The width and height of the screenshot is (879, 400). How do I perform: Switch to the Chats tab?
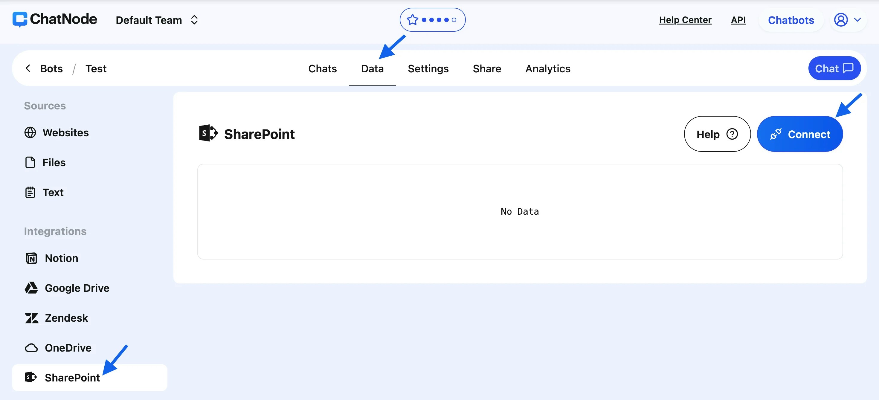click(322, 68)
